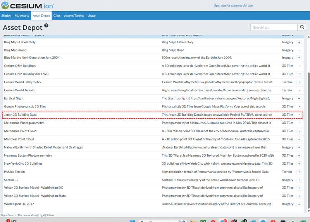Select the Montreal Point Cloud asset name

point(19,139)
